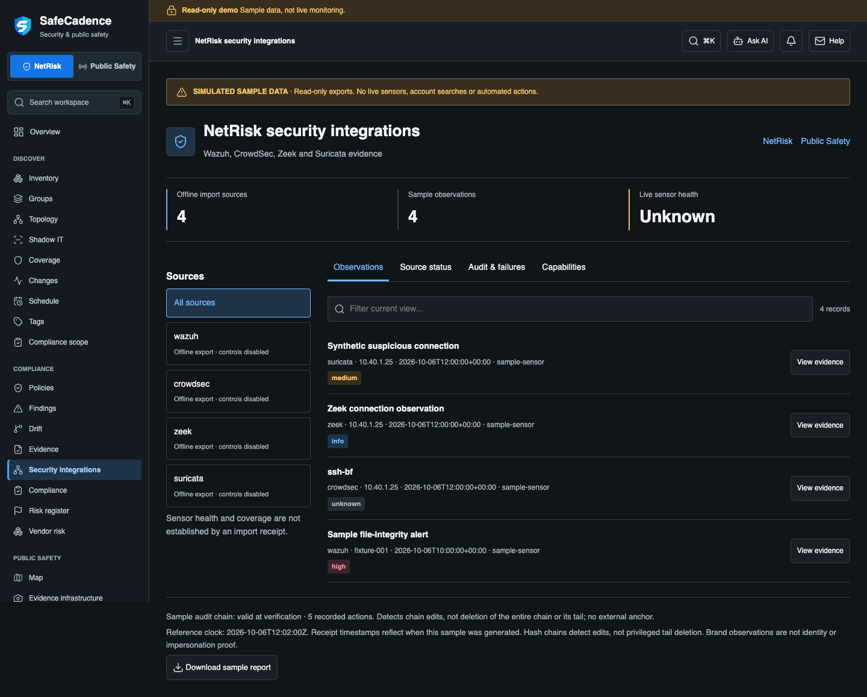Switch workspace to Public Safety
The image size is (867, 697).
tap(107, 66)
